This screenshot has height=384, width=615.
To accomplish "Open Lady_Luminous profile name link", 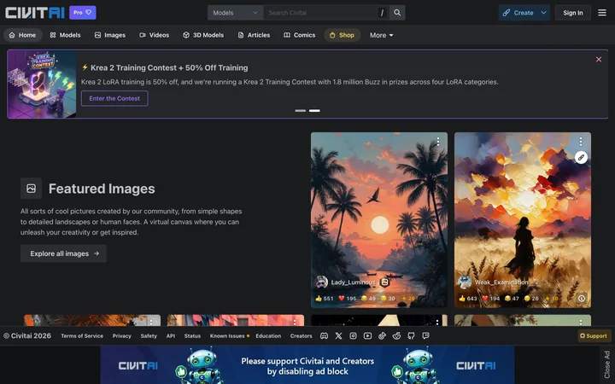I will tap(353, 282).
